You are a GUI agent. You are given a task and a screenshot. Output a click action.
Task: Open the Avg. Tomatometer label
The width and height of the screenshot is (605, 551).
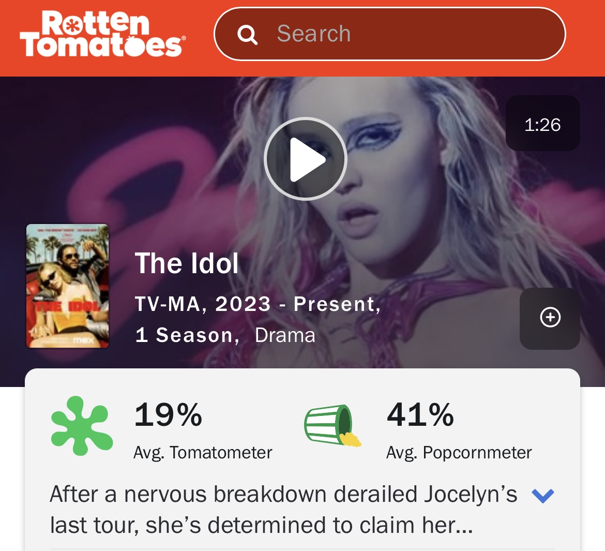pyautogui.click(x=203, y=453)
